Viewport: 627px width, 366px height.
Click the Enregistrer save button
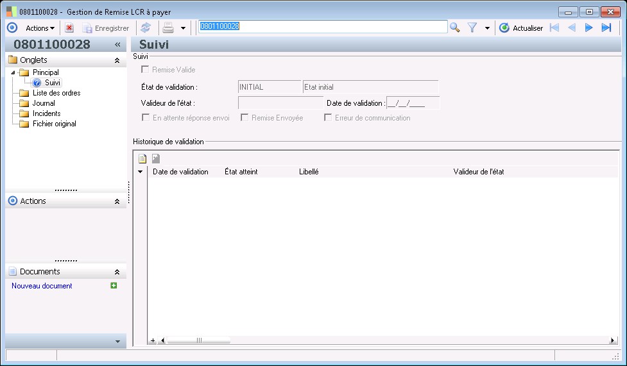coord(106,28)
